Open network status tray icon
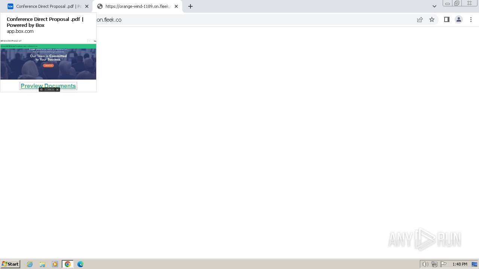The width and height of the screenshot is (479, 269). tap(434, 264)
